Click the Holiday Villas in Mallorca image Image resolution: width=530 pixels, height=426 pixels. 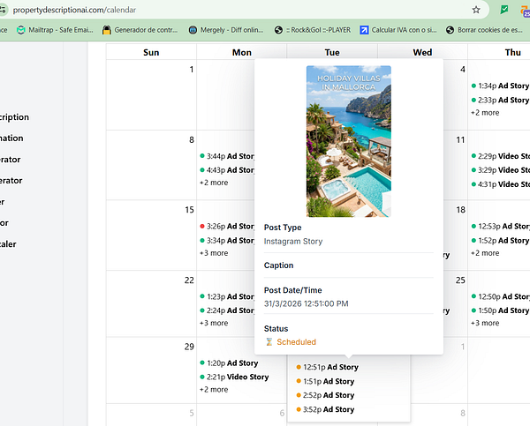(349, 141)
